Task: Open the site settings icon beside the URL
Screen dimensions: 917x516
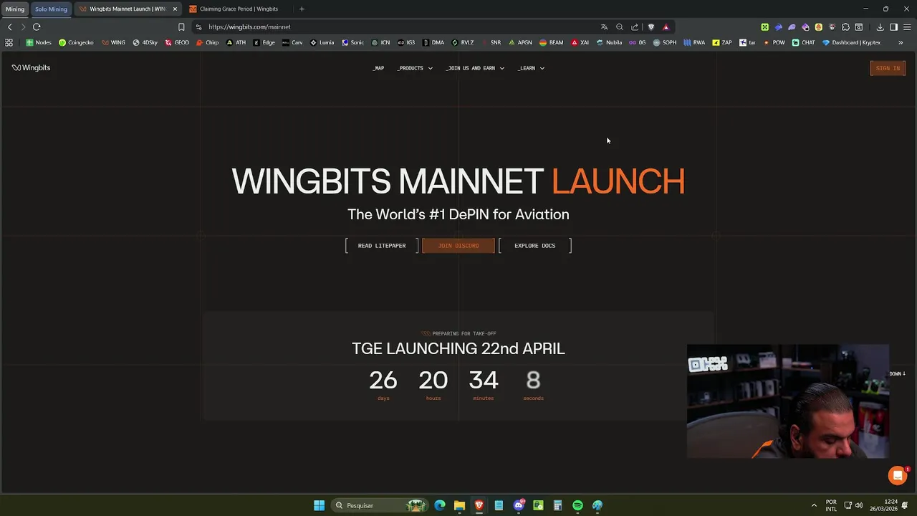Action: [x=198, y=27]
